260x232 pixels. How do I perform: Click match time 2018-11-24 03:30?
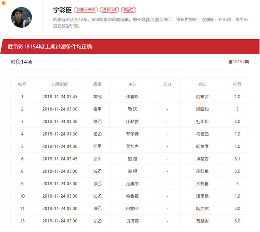point(60,109)
